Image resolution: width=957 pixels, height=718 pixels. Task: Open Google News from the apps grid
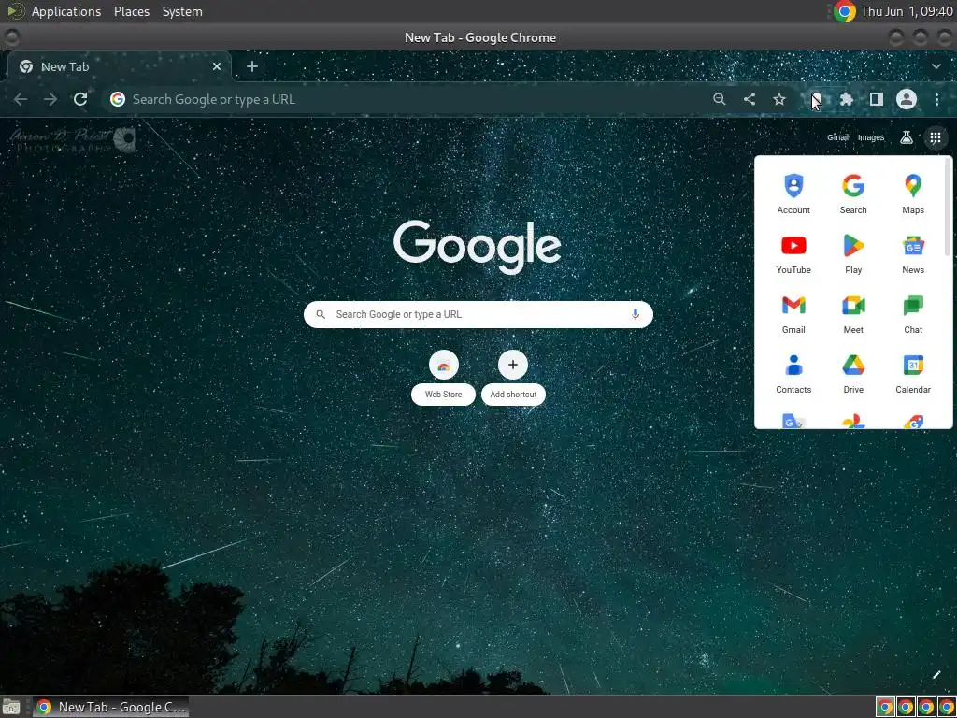point(913,253)
